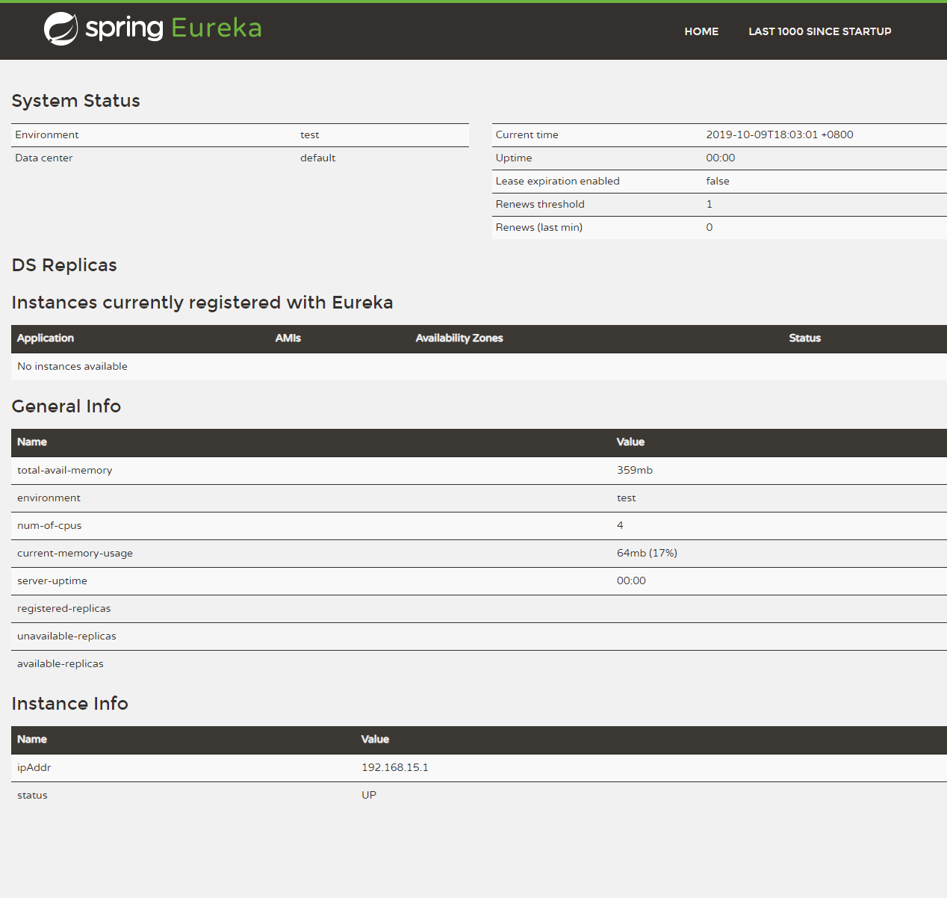Click the total-avail-memory row name
The width and height of the screenshot is (947, 898).
point(65,471)
